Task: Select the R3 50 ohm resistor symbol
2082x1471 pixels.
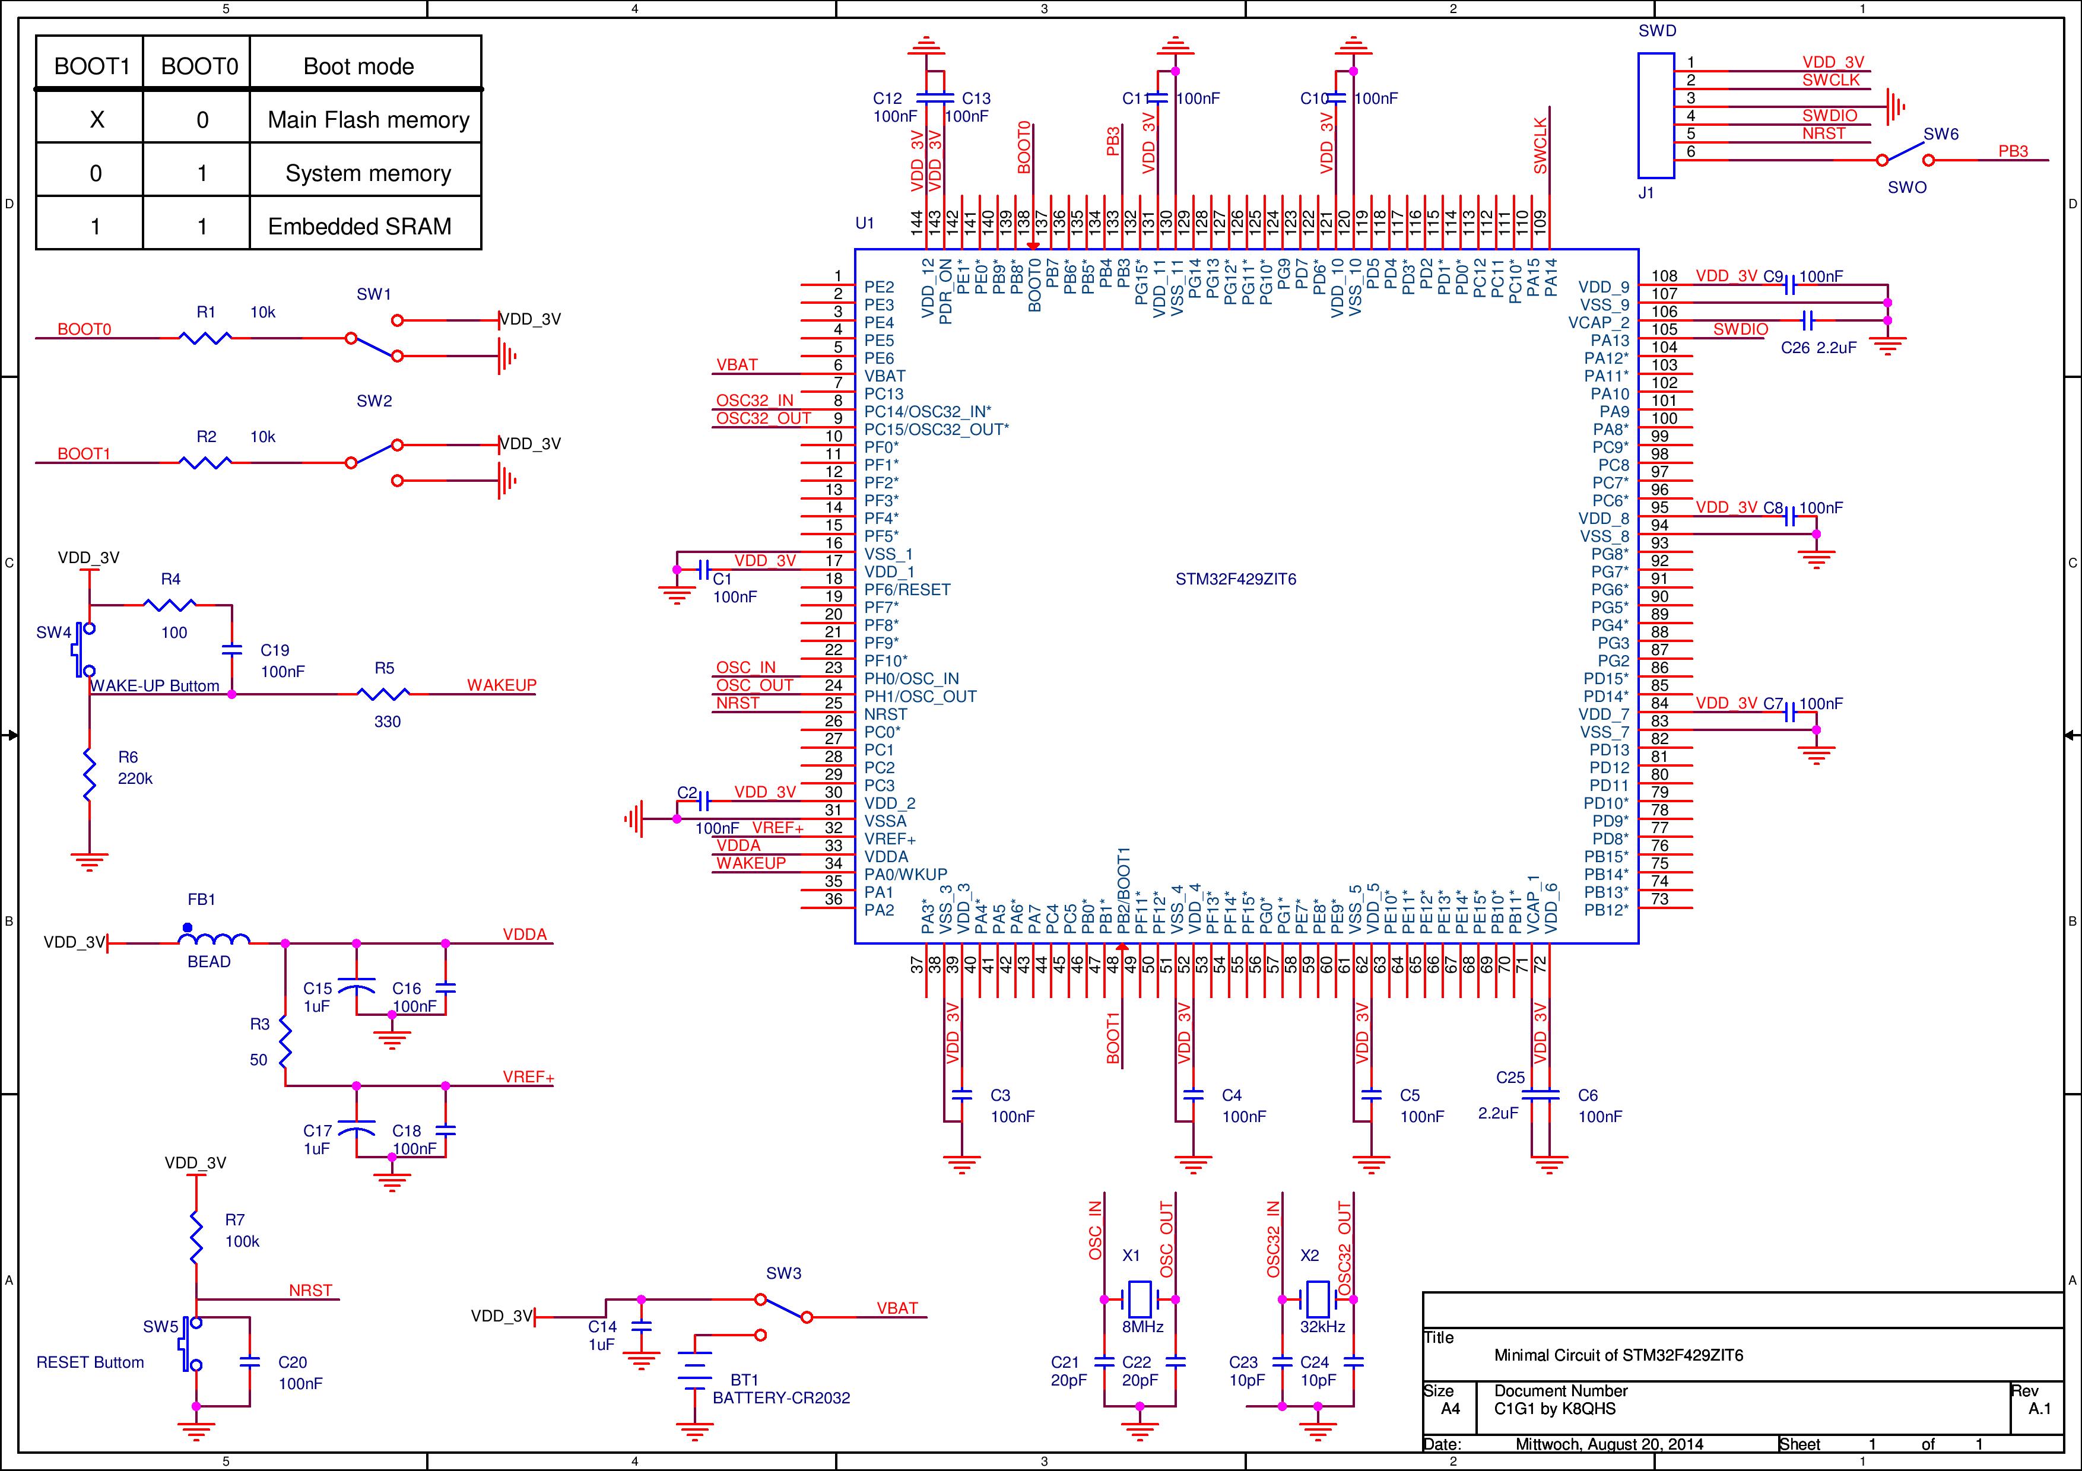Action: pyautogui.click(x=285, y=1040)
